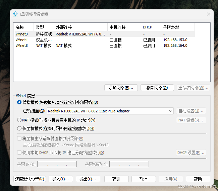Click subnet address 192.168.164.0
The width and height of the screenshot is (218, 191).
(x=175, y=45)
